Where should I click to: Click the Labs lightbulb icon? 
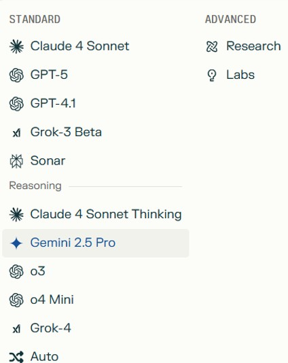coord(212,75)
